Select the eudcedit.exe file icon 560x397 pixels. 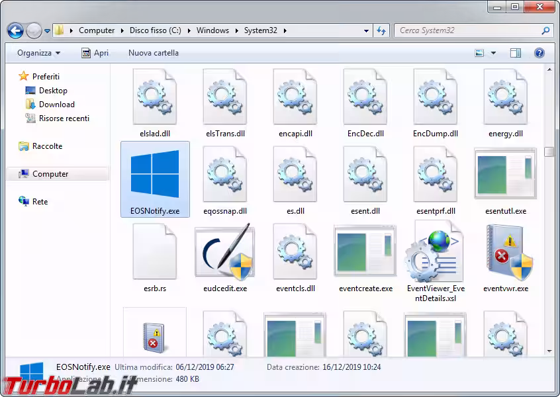pyautogui.click(x=225, y=252)
